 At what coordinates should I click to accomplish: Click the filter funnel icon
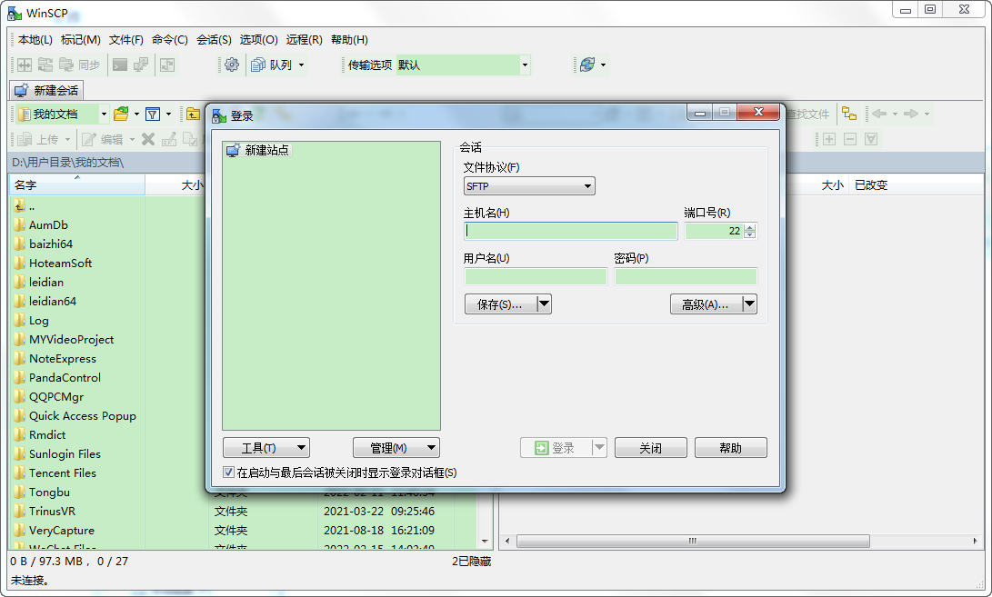[x=153, y=114]
